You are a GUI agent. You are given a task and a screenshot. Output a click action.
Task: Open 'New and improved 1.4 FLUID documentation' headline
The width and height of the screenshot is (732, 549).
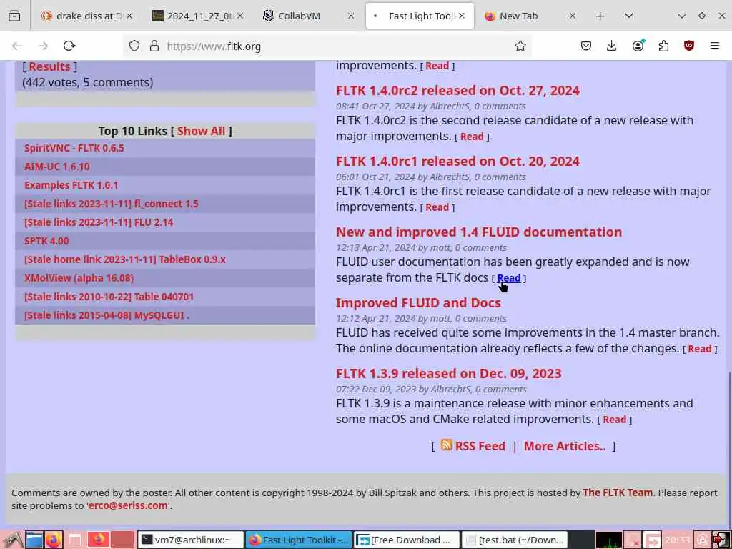click(478, 232)
